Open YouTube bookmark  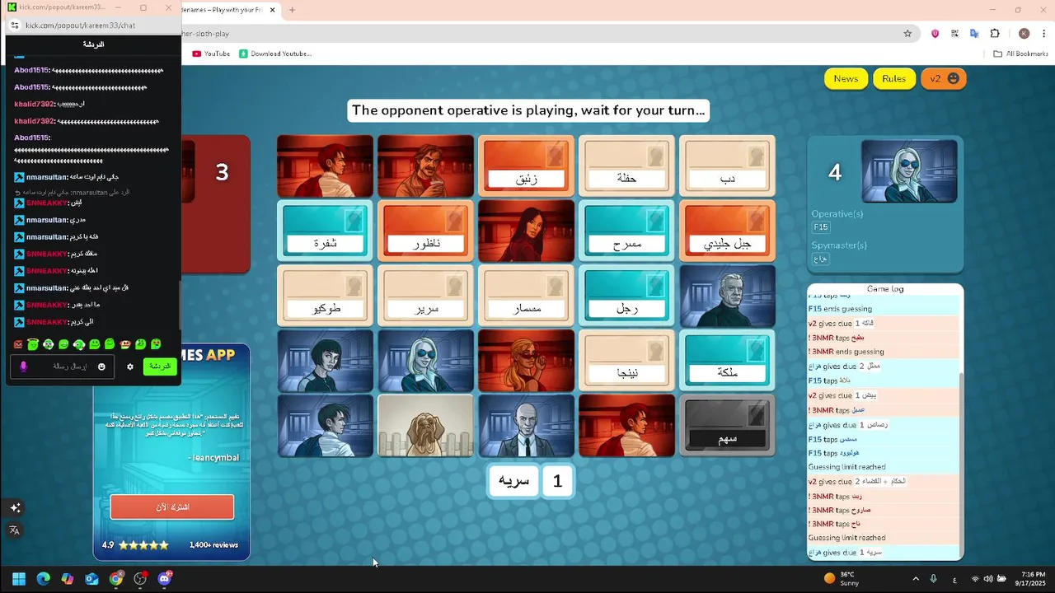211,54
